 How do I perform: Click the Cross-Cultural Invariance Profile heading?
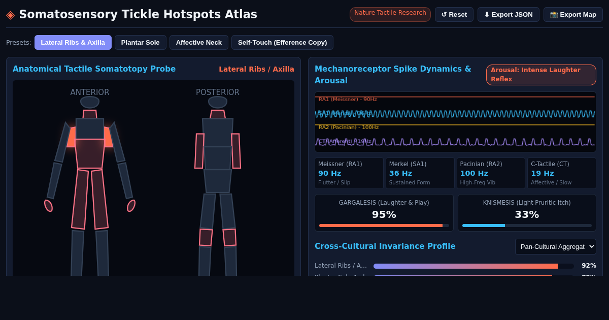point(385,246)
